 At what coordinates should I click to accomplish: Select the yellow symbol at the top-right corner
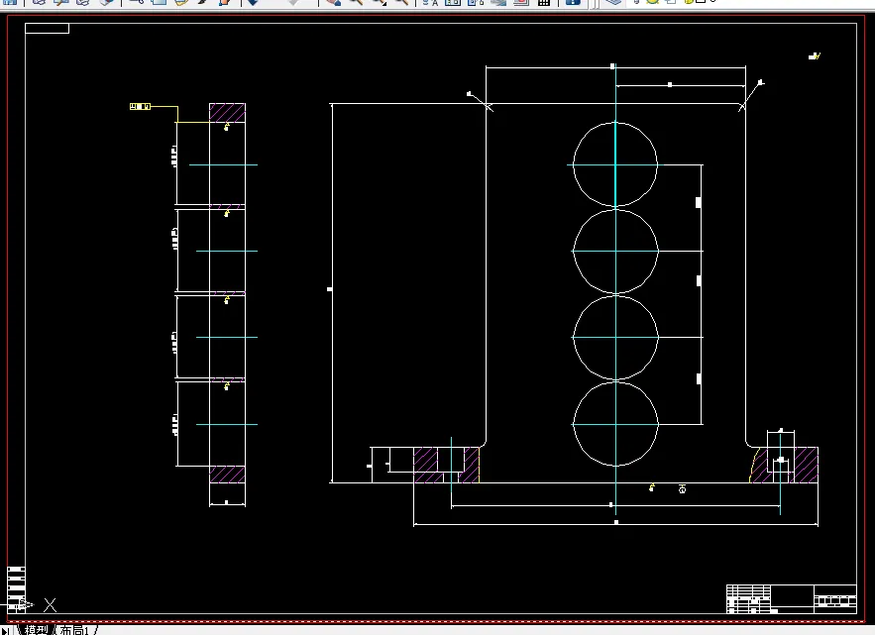(815, 55)
